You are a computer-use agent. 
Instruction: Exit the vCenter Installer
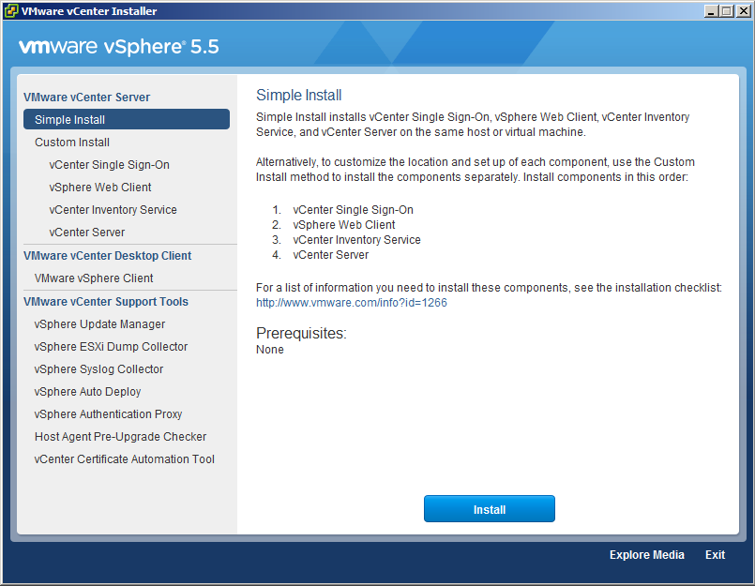715,554
